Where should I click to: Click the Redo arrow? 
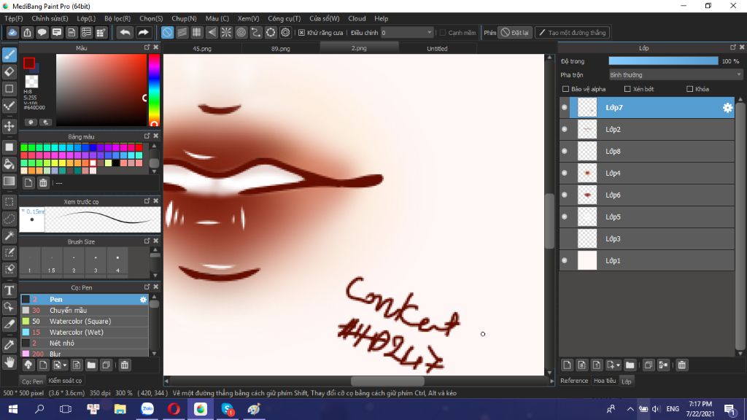point(143,32)
